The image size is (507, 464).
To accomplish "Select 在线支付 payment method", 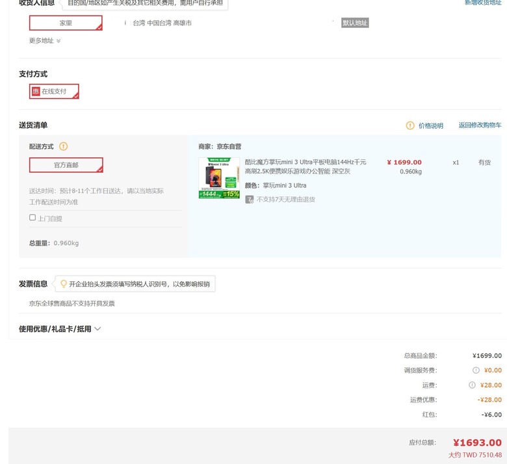I will pos(54,92).
